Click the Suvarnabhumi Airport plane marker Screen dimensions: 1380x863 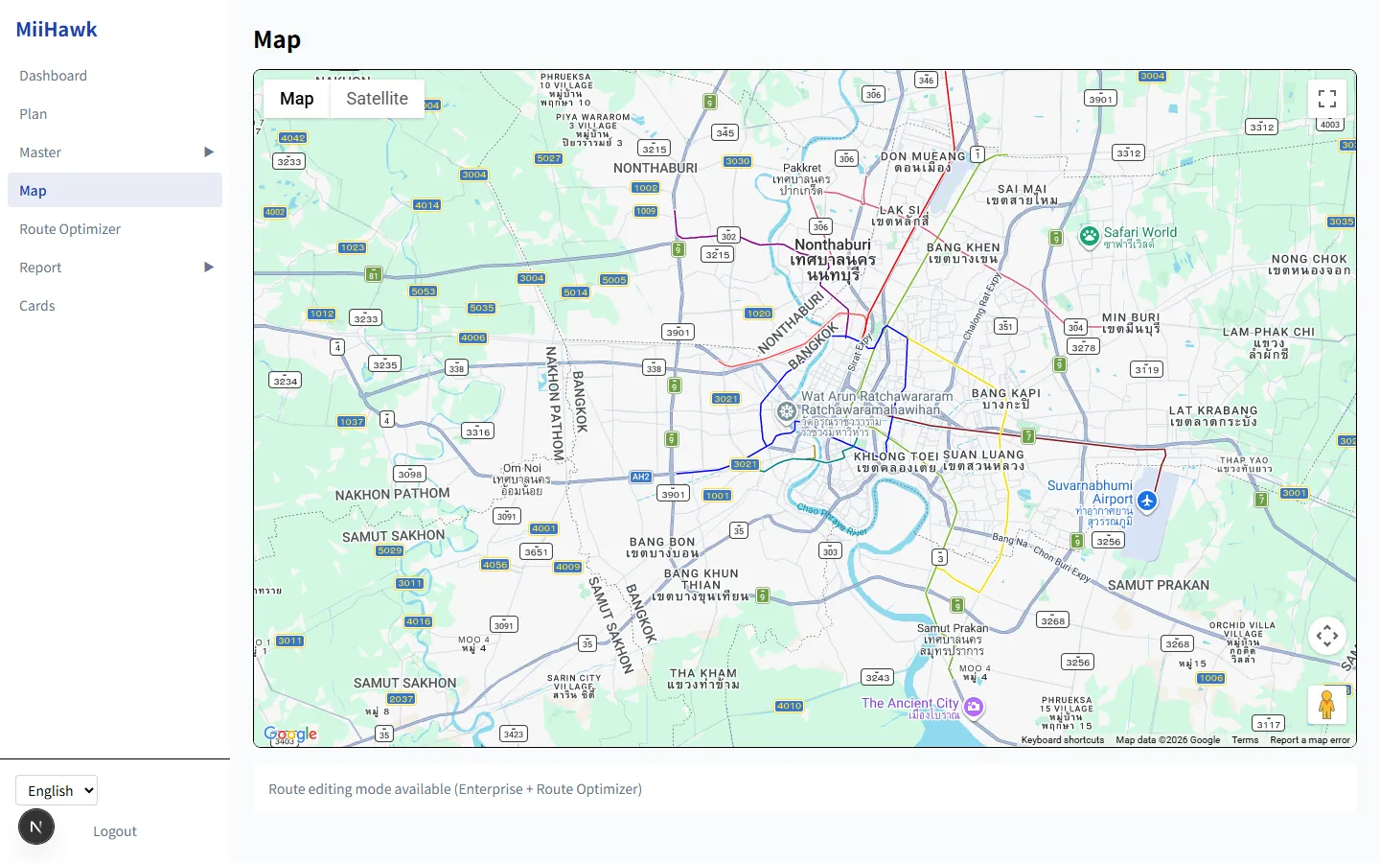coord(1147,501)
